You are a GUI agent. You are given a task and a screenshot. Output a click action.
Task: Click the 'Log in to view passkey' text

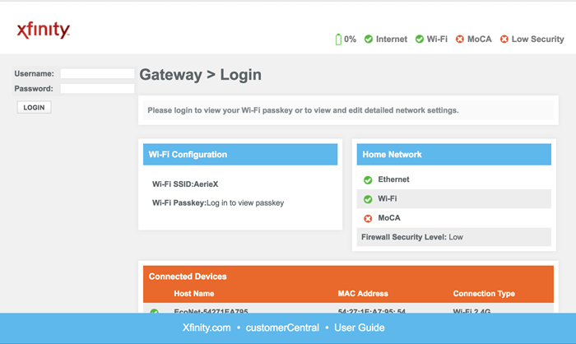(x=245, y=203)
